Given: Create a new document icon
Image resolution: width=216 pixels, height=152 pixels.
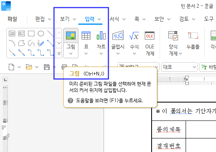Looking at the screenshot, I should click(11, 67).
